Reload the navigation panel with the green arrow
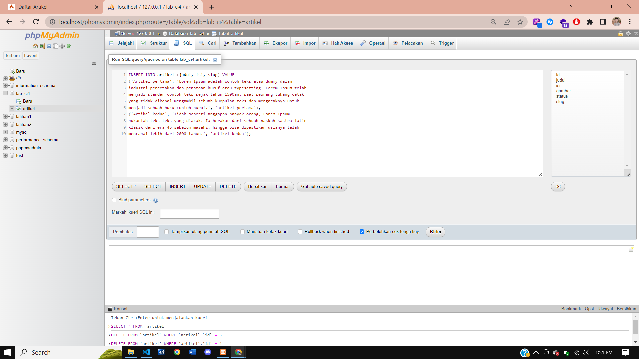639x359 pixels. 69,46
